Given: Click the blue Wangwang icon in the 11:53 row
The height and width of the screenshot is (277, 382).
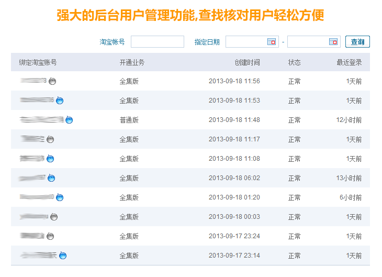Looking at the screenshot, I should pos(60,101).
